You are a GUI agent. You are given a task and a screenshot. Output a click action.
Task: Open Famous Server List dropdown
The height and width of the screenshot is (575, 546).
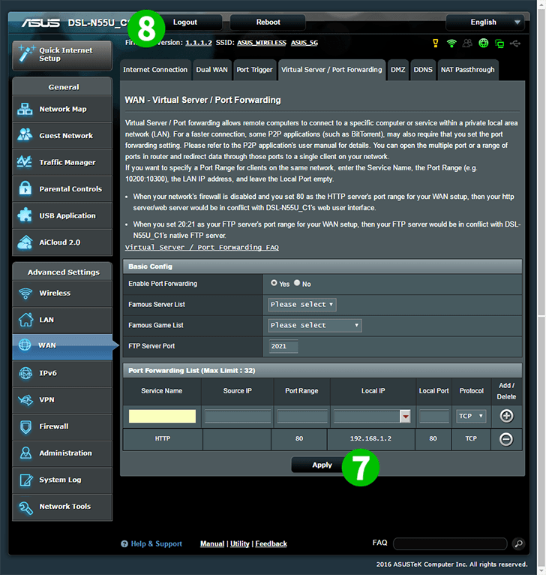pyautogui.click(x=302, y=304)
